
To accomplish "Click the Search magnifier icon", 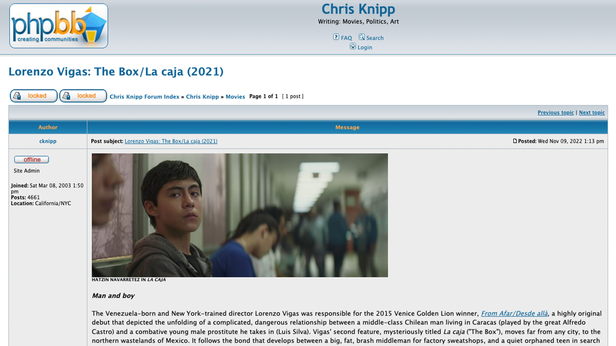I will 362,37.
